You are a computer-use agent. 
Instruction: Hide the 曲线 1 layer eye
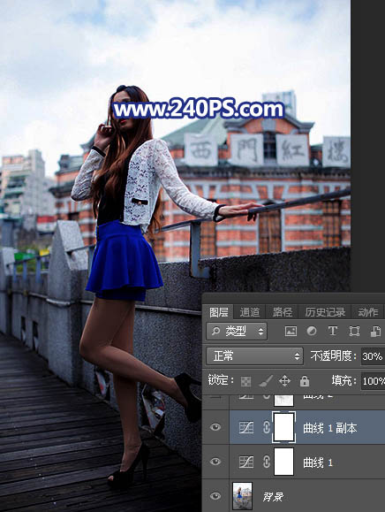215,462
